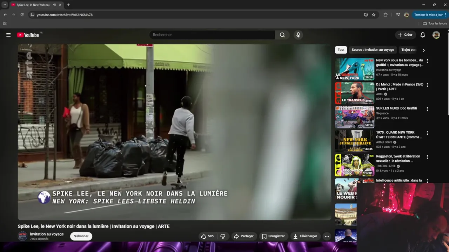449x252 pixels.
Task: Open 'DJ Mehdi : Made in France' title
Action: 400,87
